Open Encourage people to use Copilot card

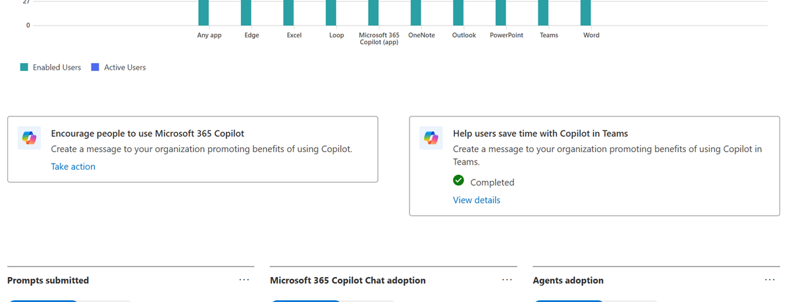(x=193, y=149)
